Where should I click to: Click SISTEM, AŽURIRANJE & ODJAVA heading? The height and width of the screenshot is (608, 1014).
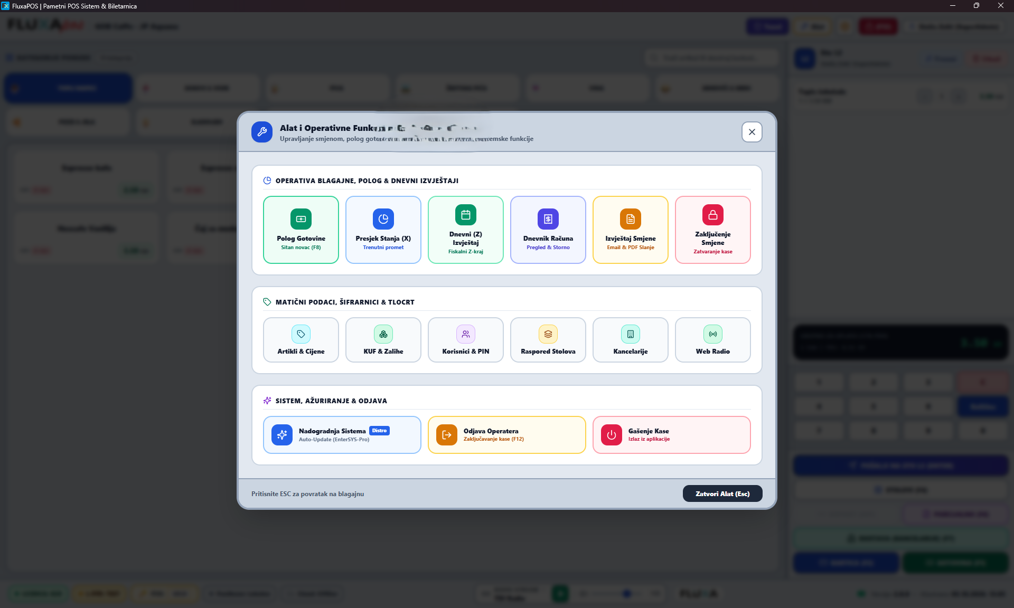pyautogui.click(x=331, y=401)
